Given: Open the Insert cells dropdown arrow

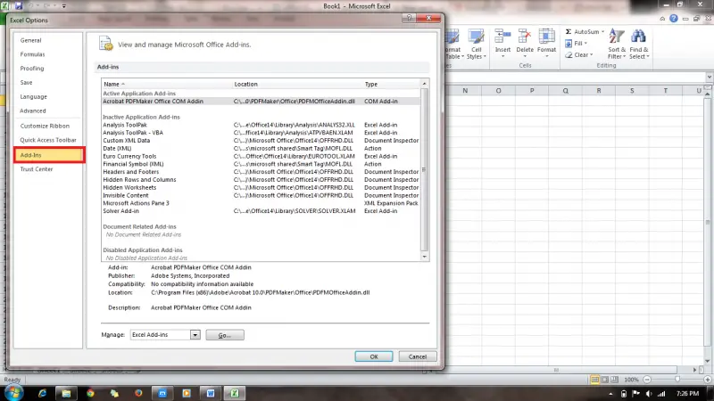Looking at the screenshot, I should click(502, 56).
